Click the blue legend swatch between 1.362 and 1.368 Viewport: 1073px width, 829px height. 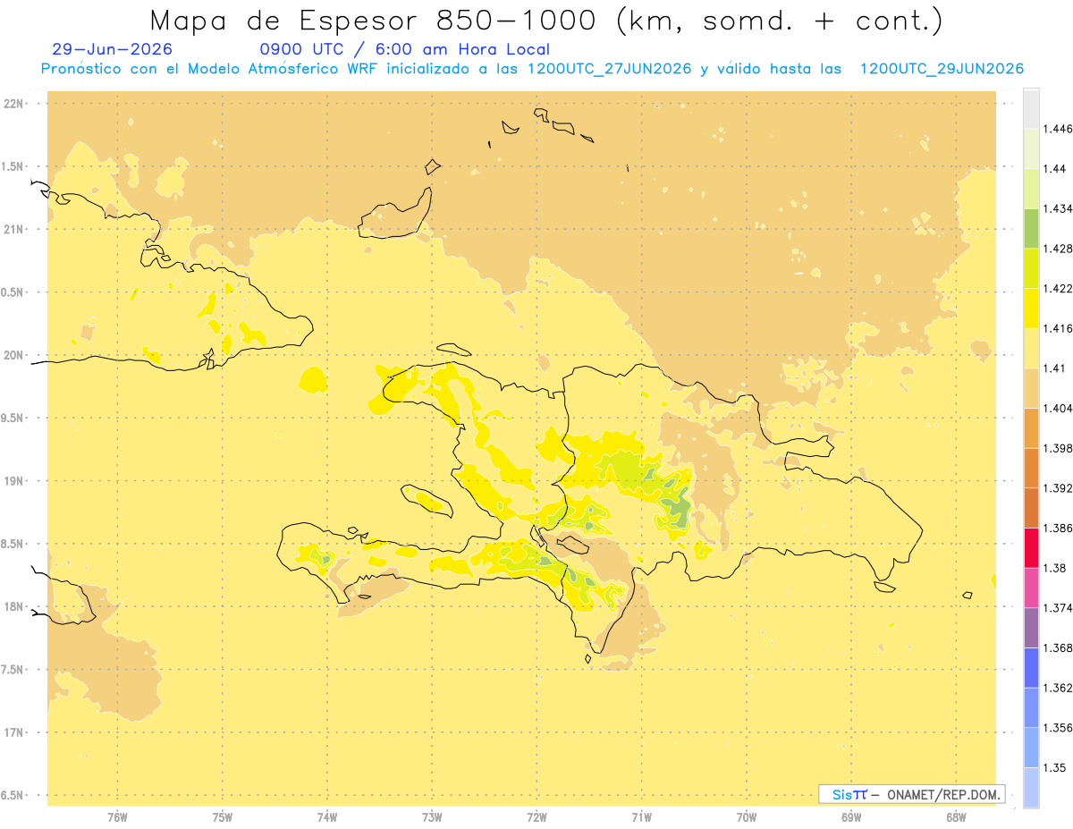click(1031, 668)
